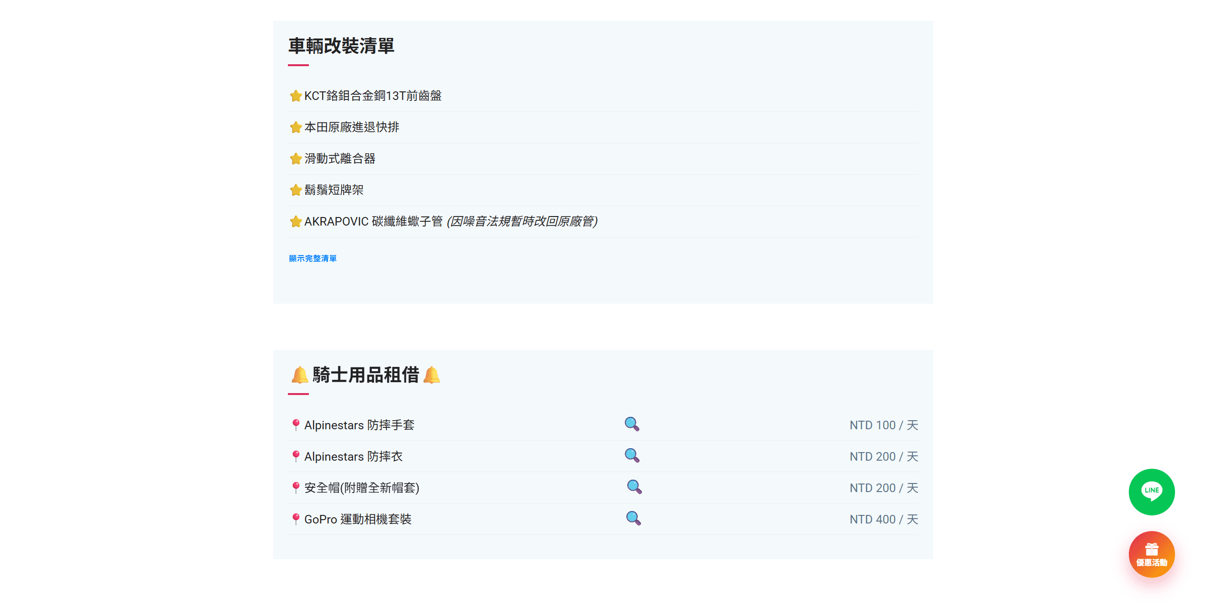Click magnifier icon for 安全帽 row
This screenshot has width=1205, height=602.
click(x=634, y=487)
